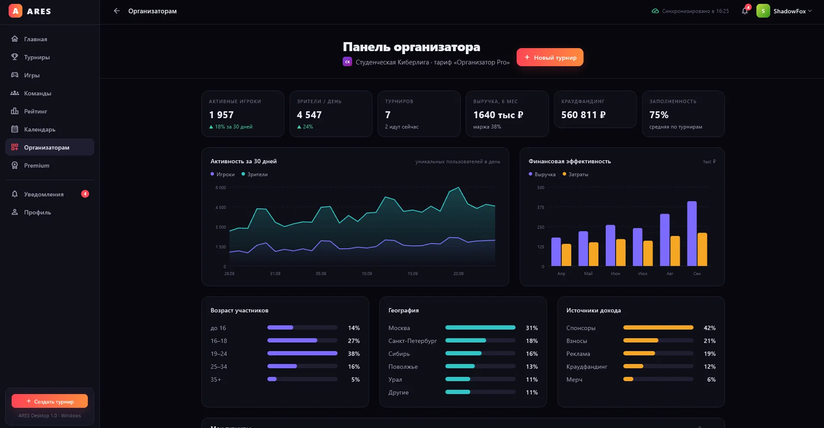Click the Заполненность stat card

click(x=683, y=114)
